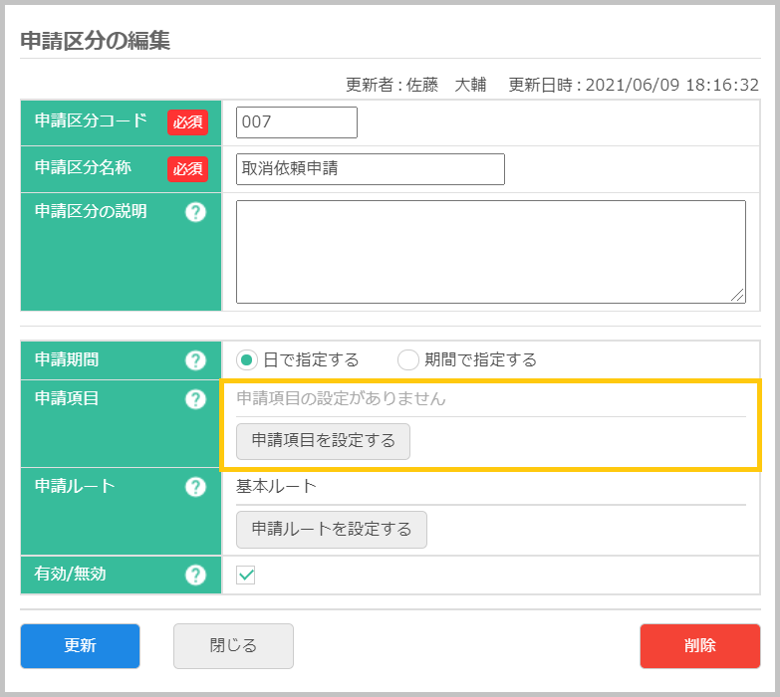Click 申請項目の設定がありません message
This screenshot has width=780, height=697.
tap(341, 398)
